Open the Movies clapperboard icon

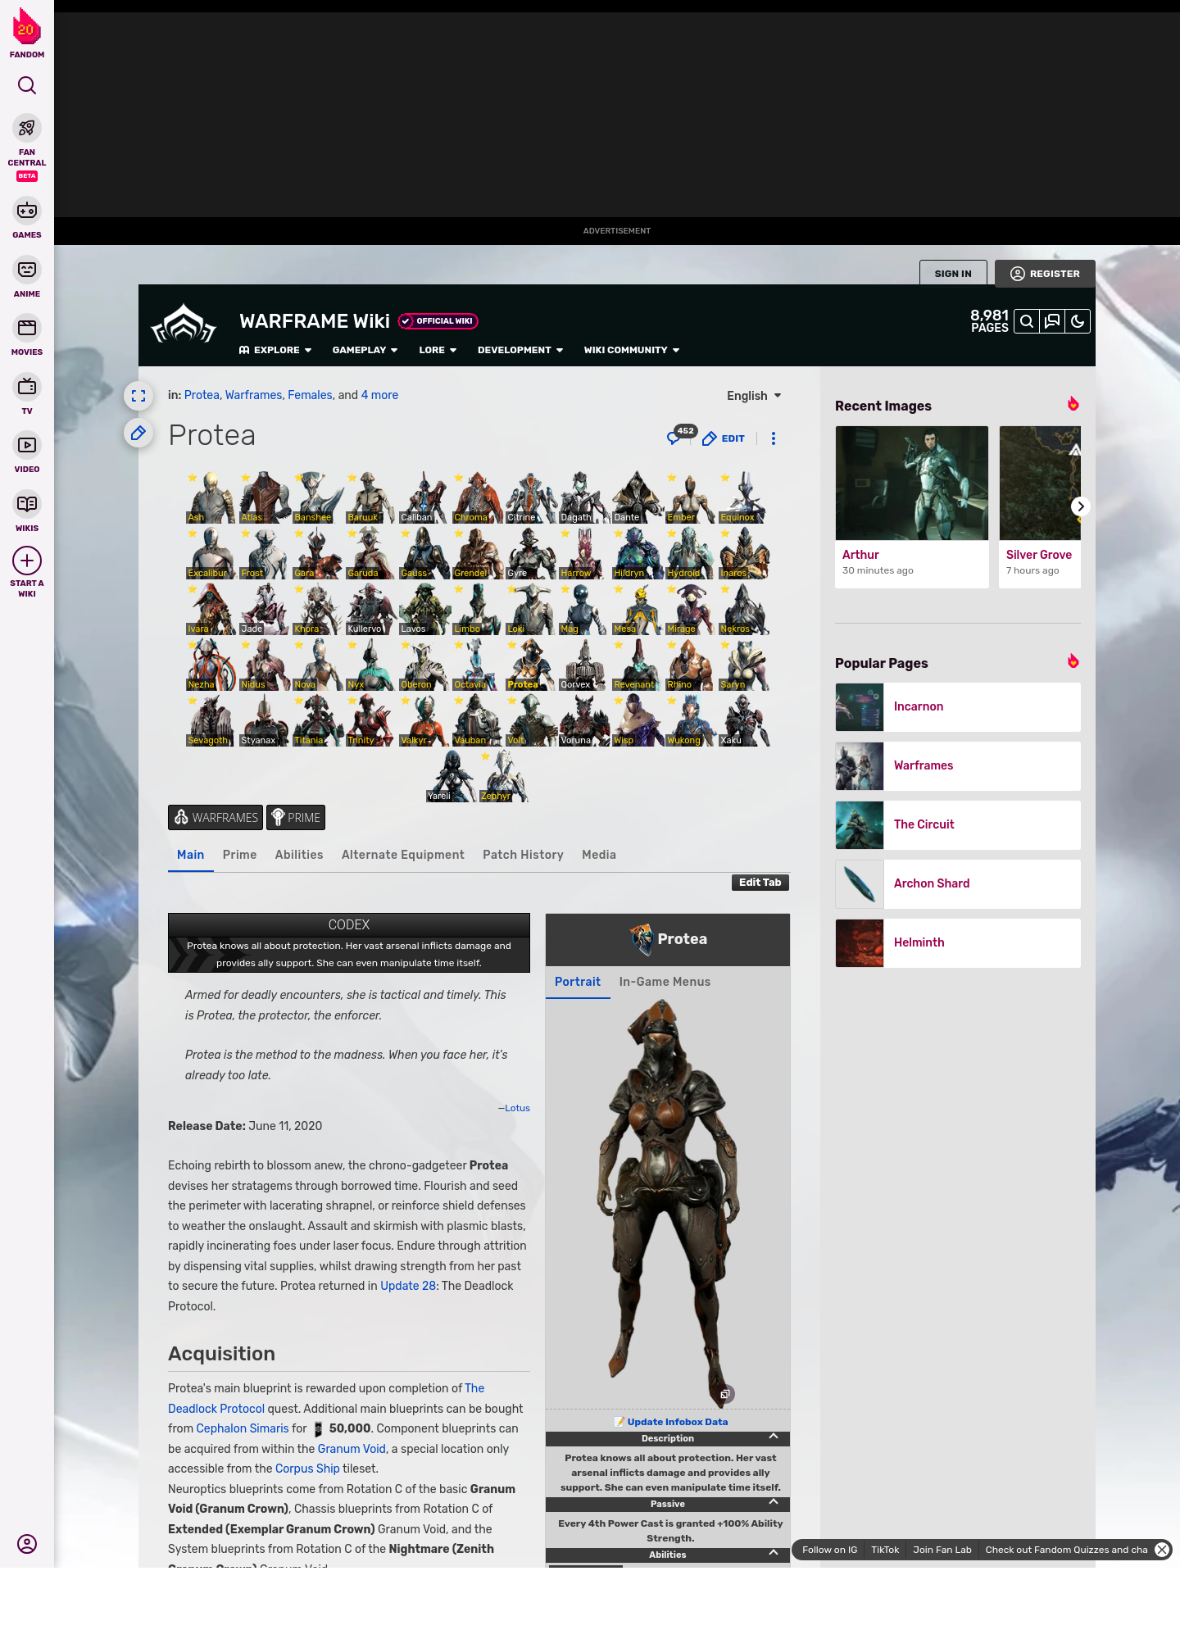pos(27,328)
